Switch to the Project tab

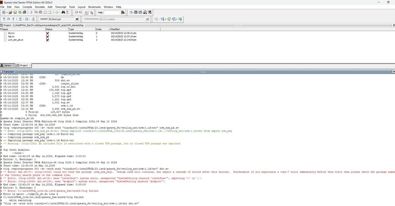click(x=24, y=65)
